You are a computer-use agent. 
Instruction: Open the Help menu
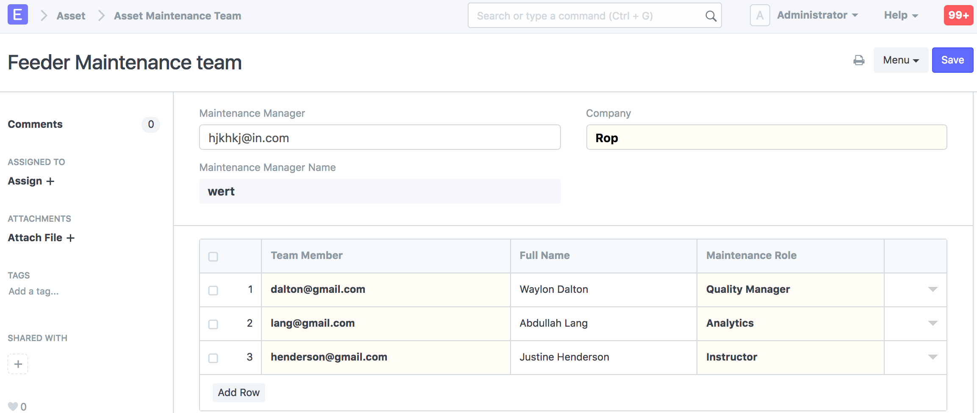pyautogui.click(x=901, y=15)
